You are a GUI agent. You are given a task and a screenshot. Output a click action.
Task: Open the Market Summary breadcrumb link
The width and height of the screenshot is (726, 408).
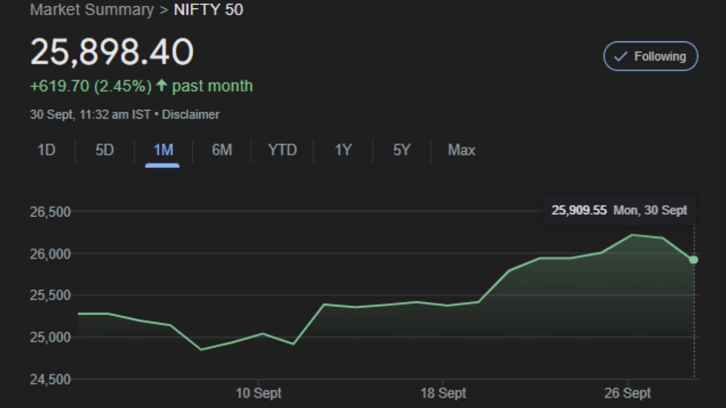[92, 10]
